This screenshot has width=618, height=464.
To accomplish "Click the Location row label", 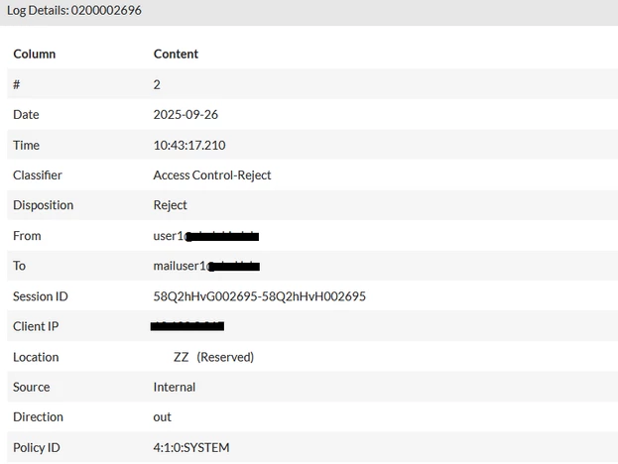I will coord(36,357).
